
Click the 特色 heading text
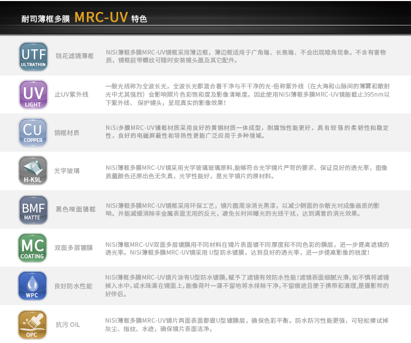139,19
